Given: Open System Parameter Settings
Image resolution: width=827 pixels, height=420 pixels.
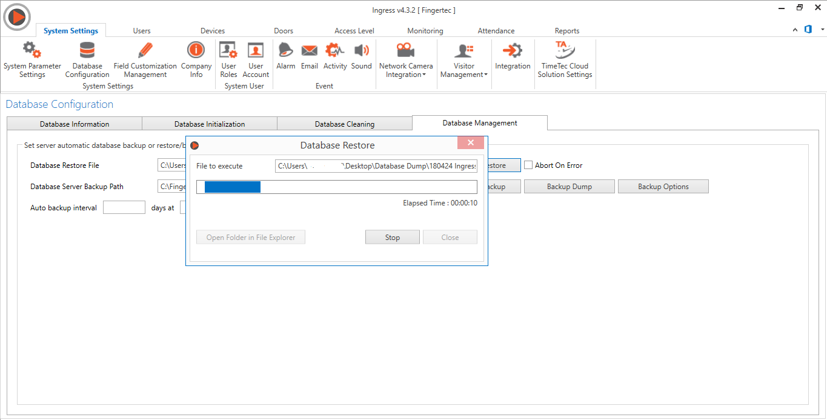Looking at the screenshot, I should tap(32, 60).
